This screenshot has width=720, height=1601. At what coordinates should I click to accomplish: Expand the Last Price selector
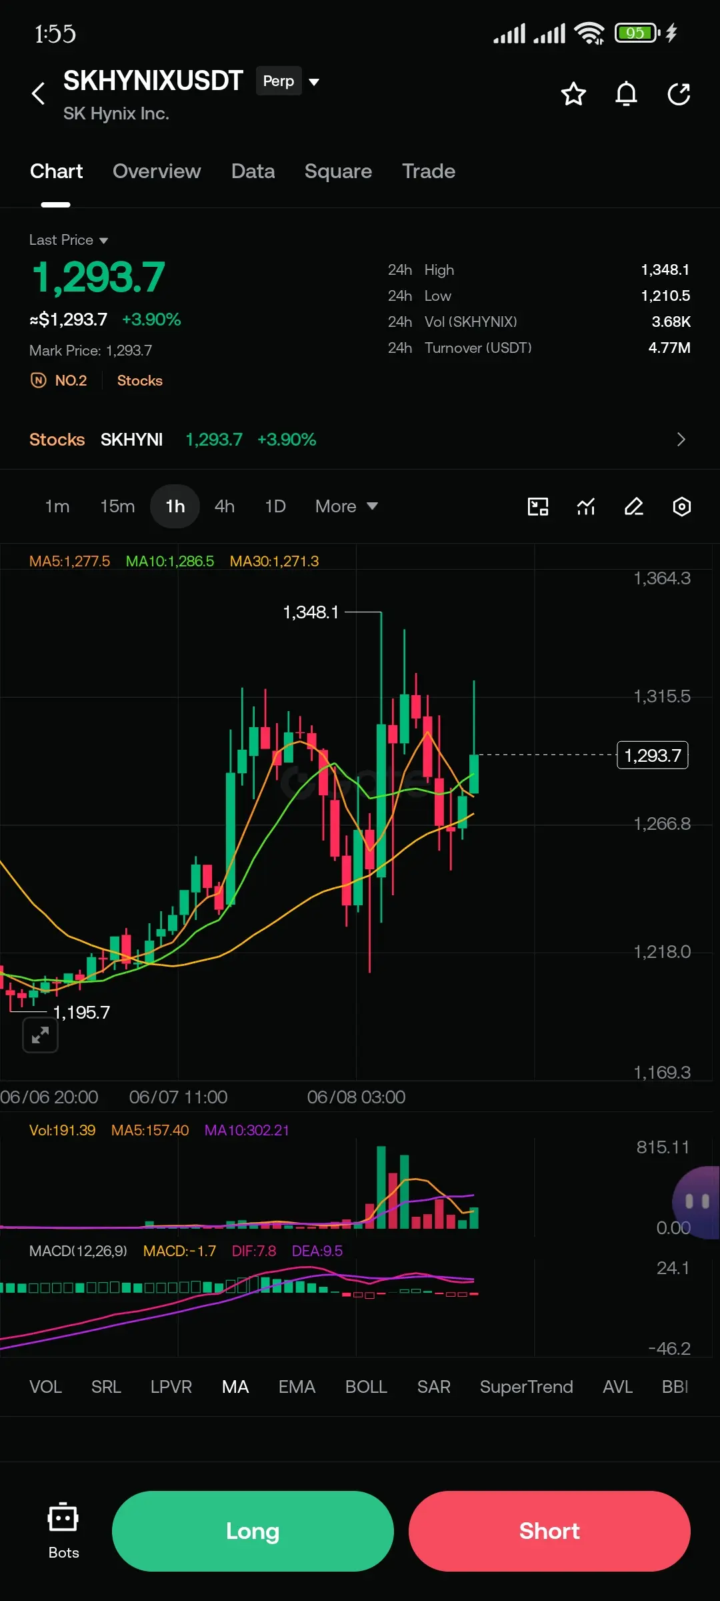69,239
